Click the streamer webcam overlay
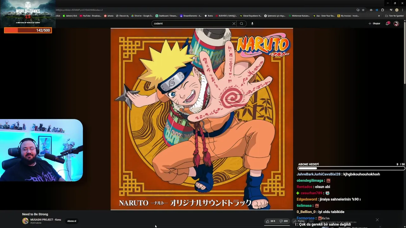The image size is (406, 228). coord(41,150)
